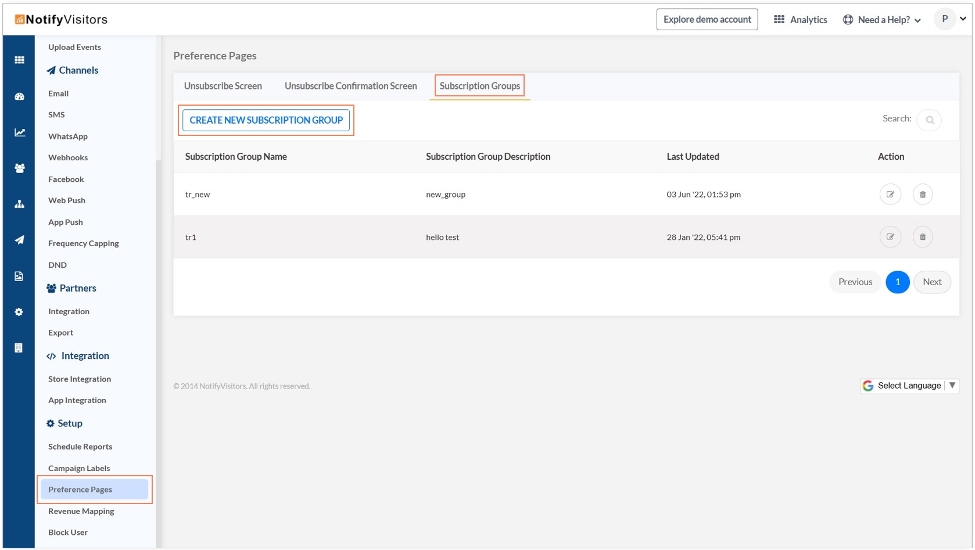Open Store Integration in sidebar
Screen dimensions: 975x550
[x=80, y=379]
